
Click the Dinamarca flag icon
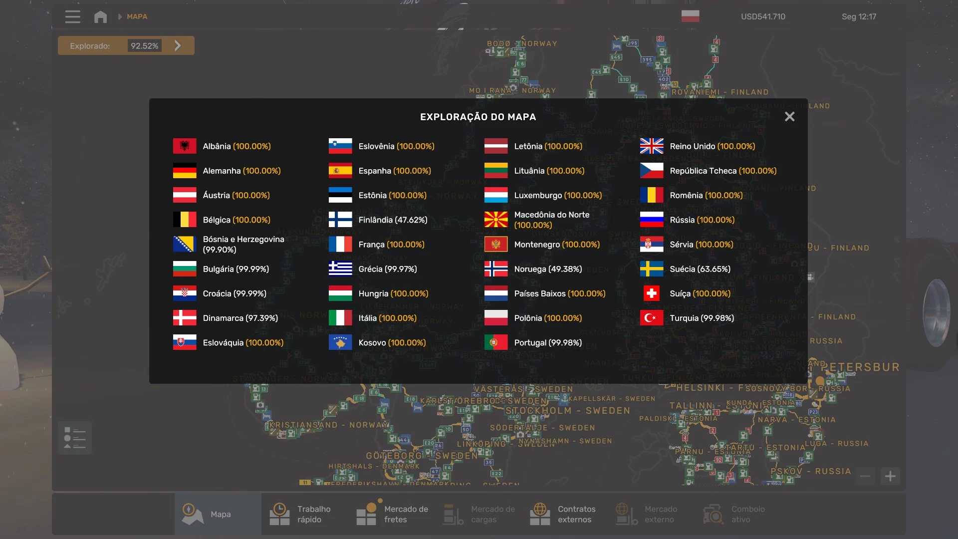click(x=185, y=318)
